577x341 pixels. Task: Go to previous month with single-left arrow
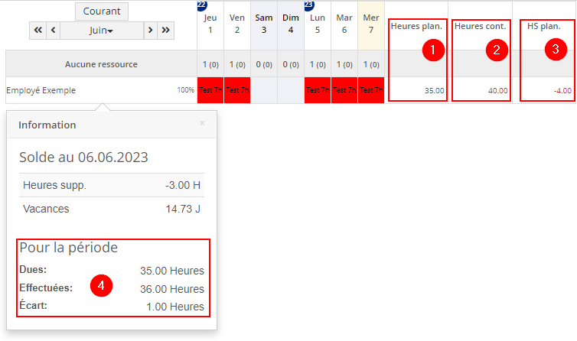pyautogui.click(x=53, y=31)
